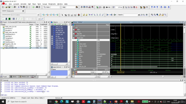Click the Zoom In magnifier icon

point(152,15)
